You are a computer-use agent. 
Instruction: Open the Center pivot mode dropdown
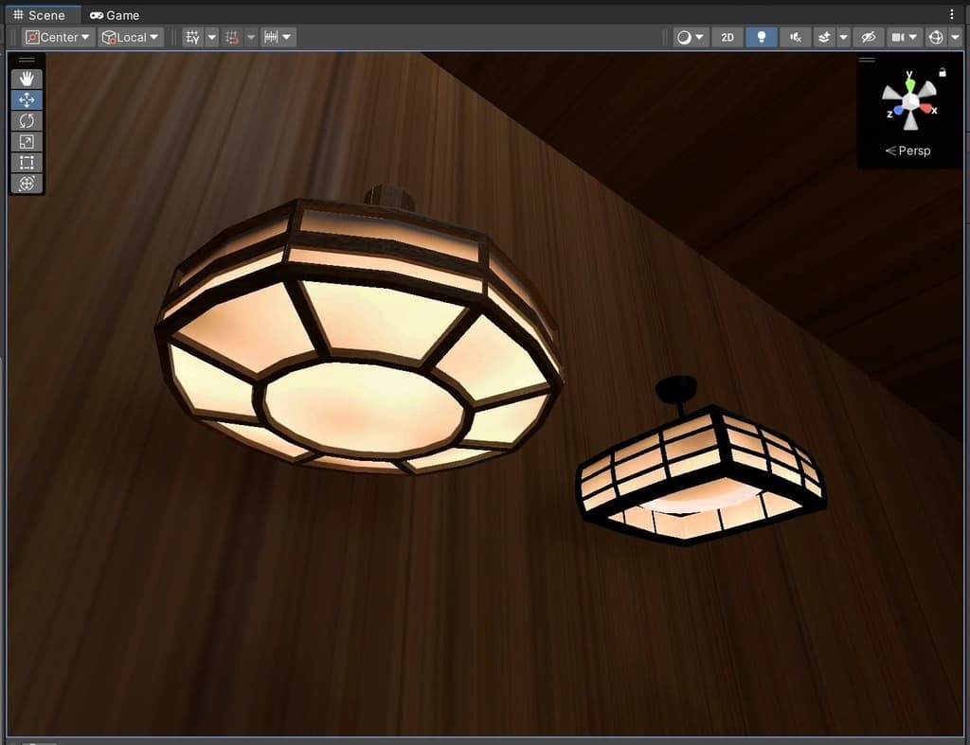coord(58,37)
